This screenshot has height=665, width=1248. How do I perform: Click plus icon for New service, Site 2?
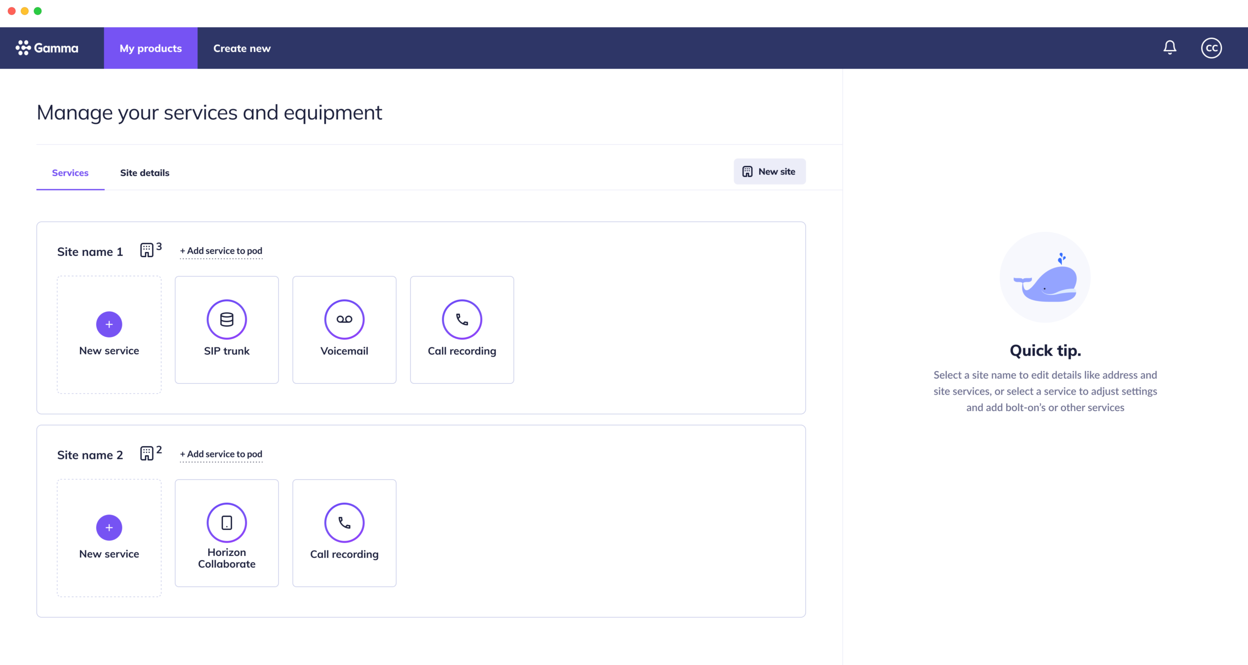click(x=109, y=528)
